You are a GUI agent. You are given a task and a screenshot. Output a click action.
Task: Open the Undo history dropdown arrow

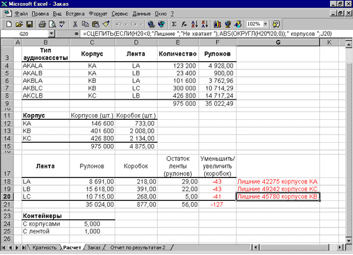(126, 24)
